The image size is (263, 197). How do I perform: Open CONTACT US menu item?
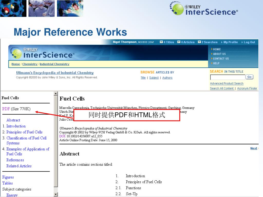[221, 58]
